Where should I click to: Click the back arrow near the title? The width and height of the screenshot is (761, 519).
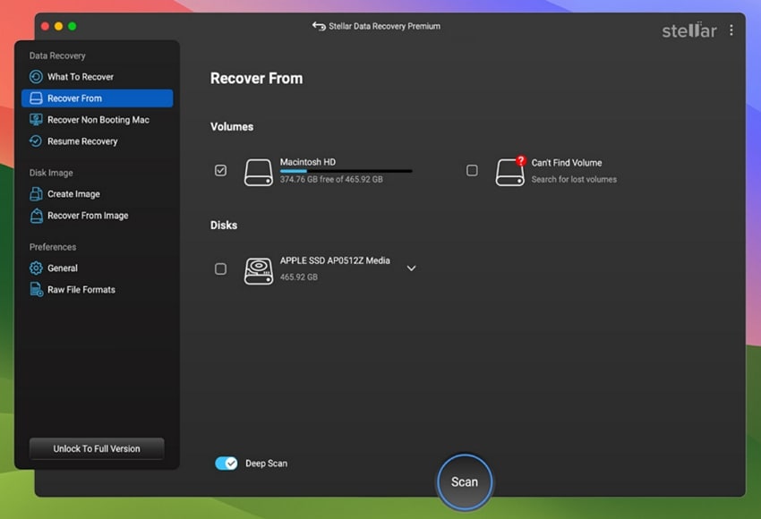[x=318, y=27]
